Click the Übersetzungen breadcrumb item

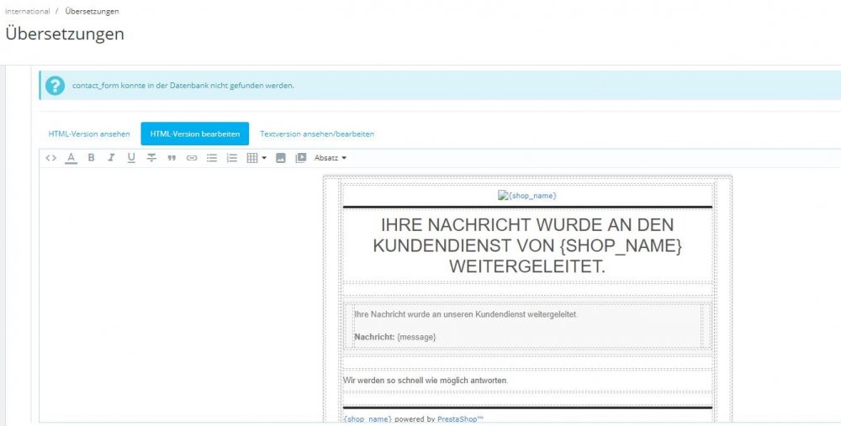(x=93, y=11)
